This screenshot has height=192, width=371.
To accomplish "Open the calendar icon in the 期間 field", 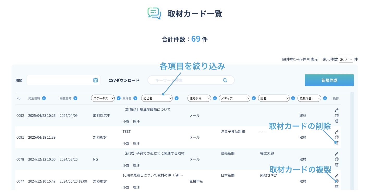I will [x=95, y=80].
